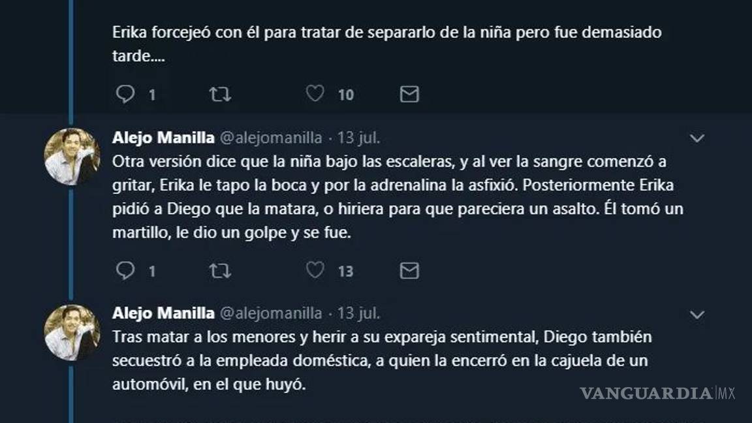The image size is (752, 423).
Task: View replies by clicking the count '1'
Action: click(x=151, y=95)
